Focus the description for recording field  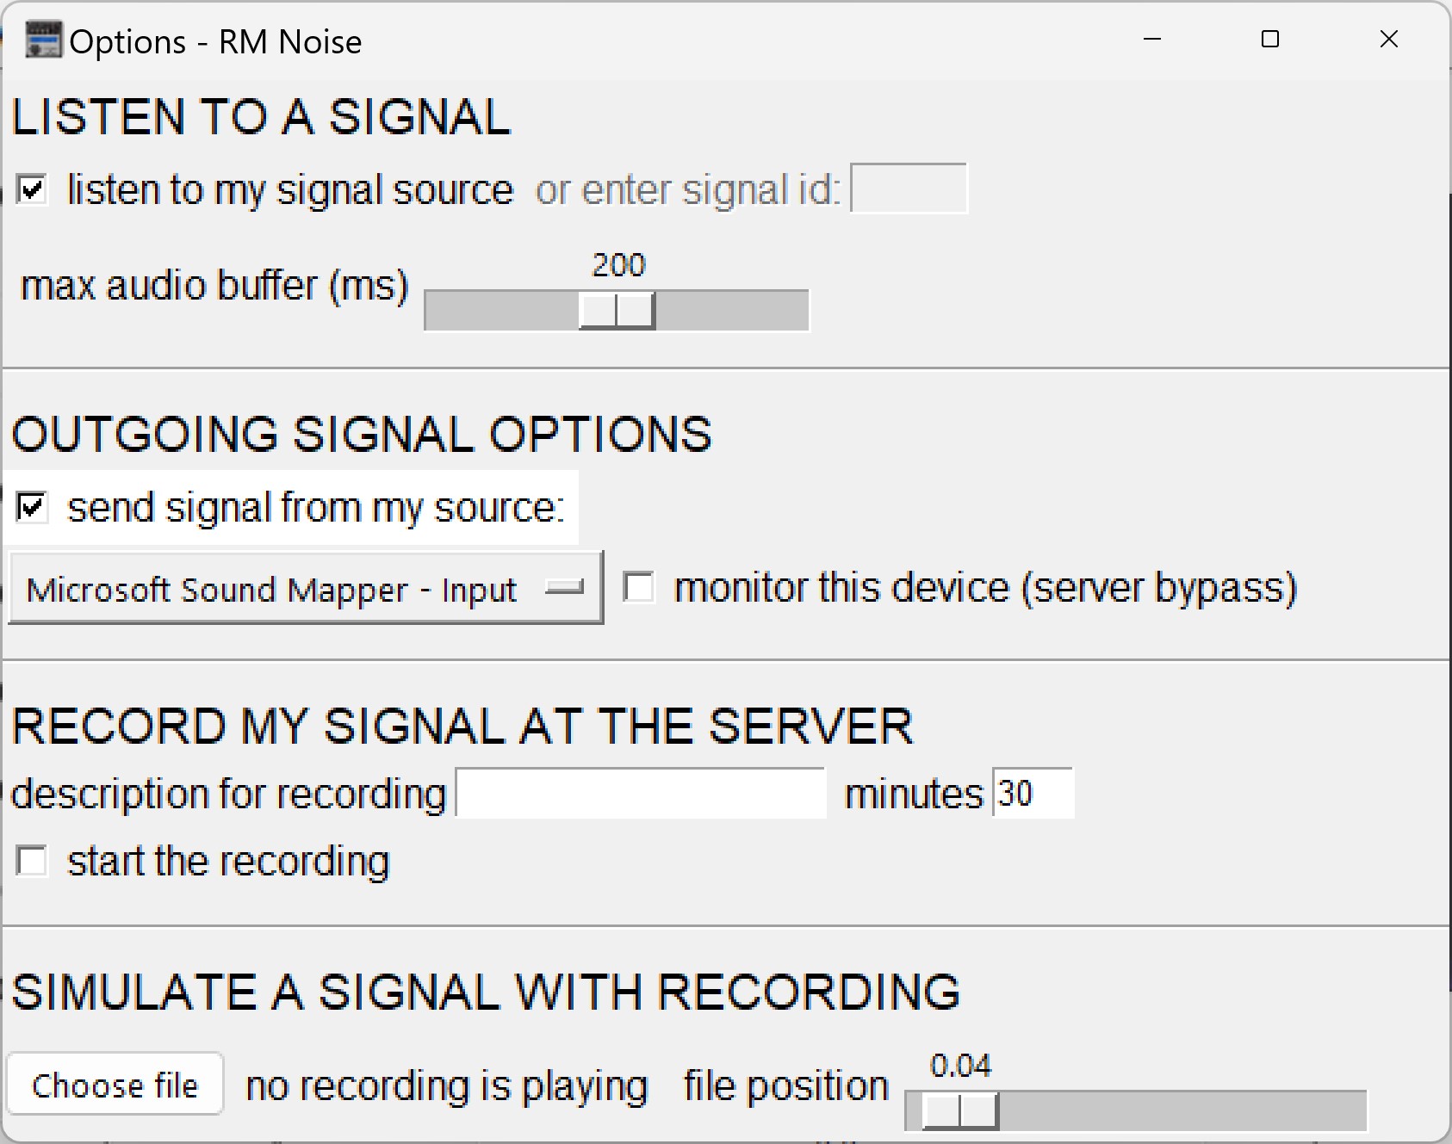click(640, 793)
